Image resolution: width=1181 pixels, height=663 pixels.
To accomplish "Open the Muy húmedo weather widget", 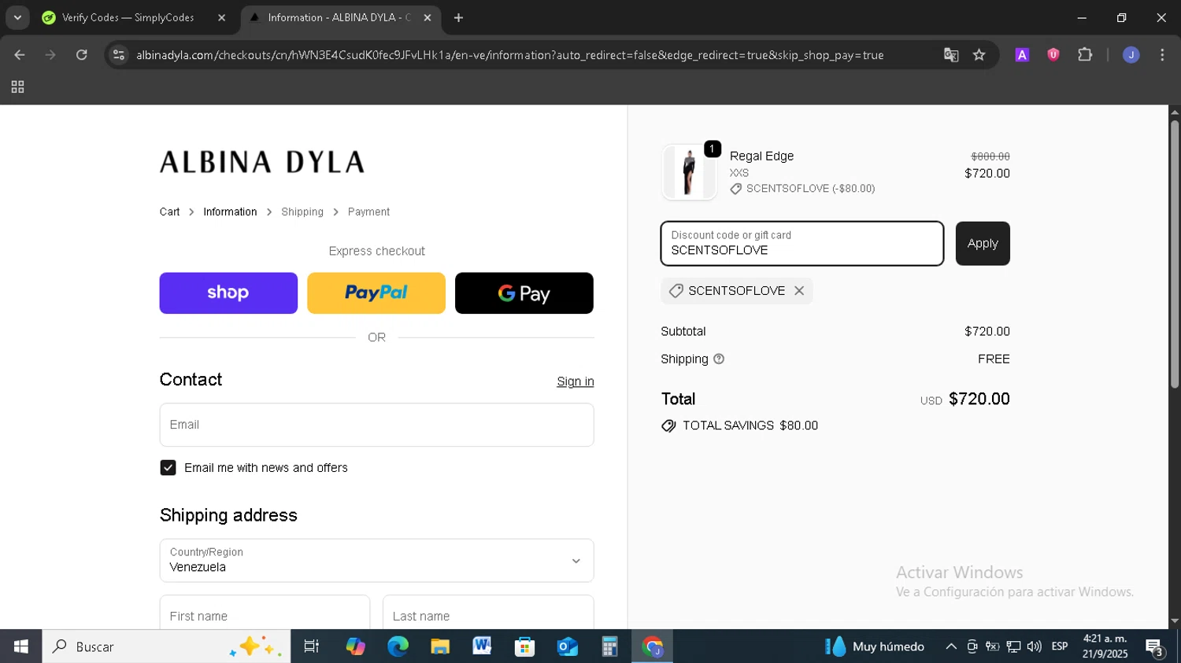I will point(875,646).
